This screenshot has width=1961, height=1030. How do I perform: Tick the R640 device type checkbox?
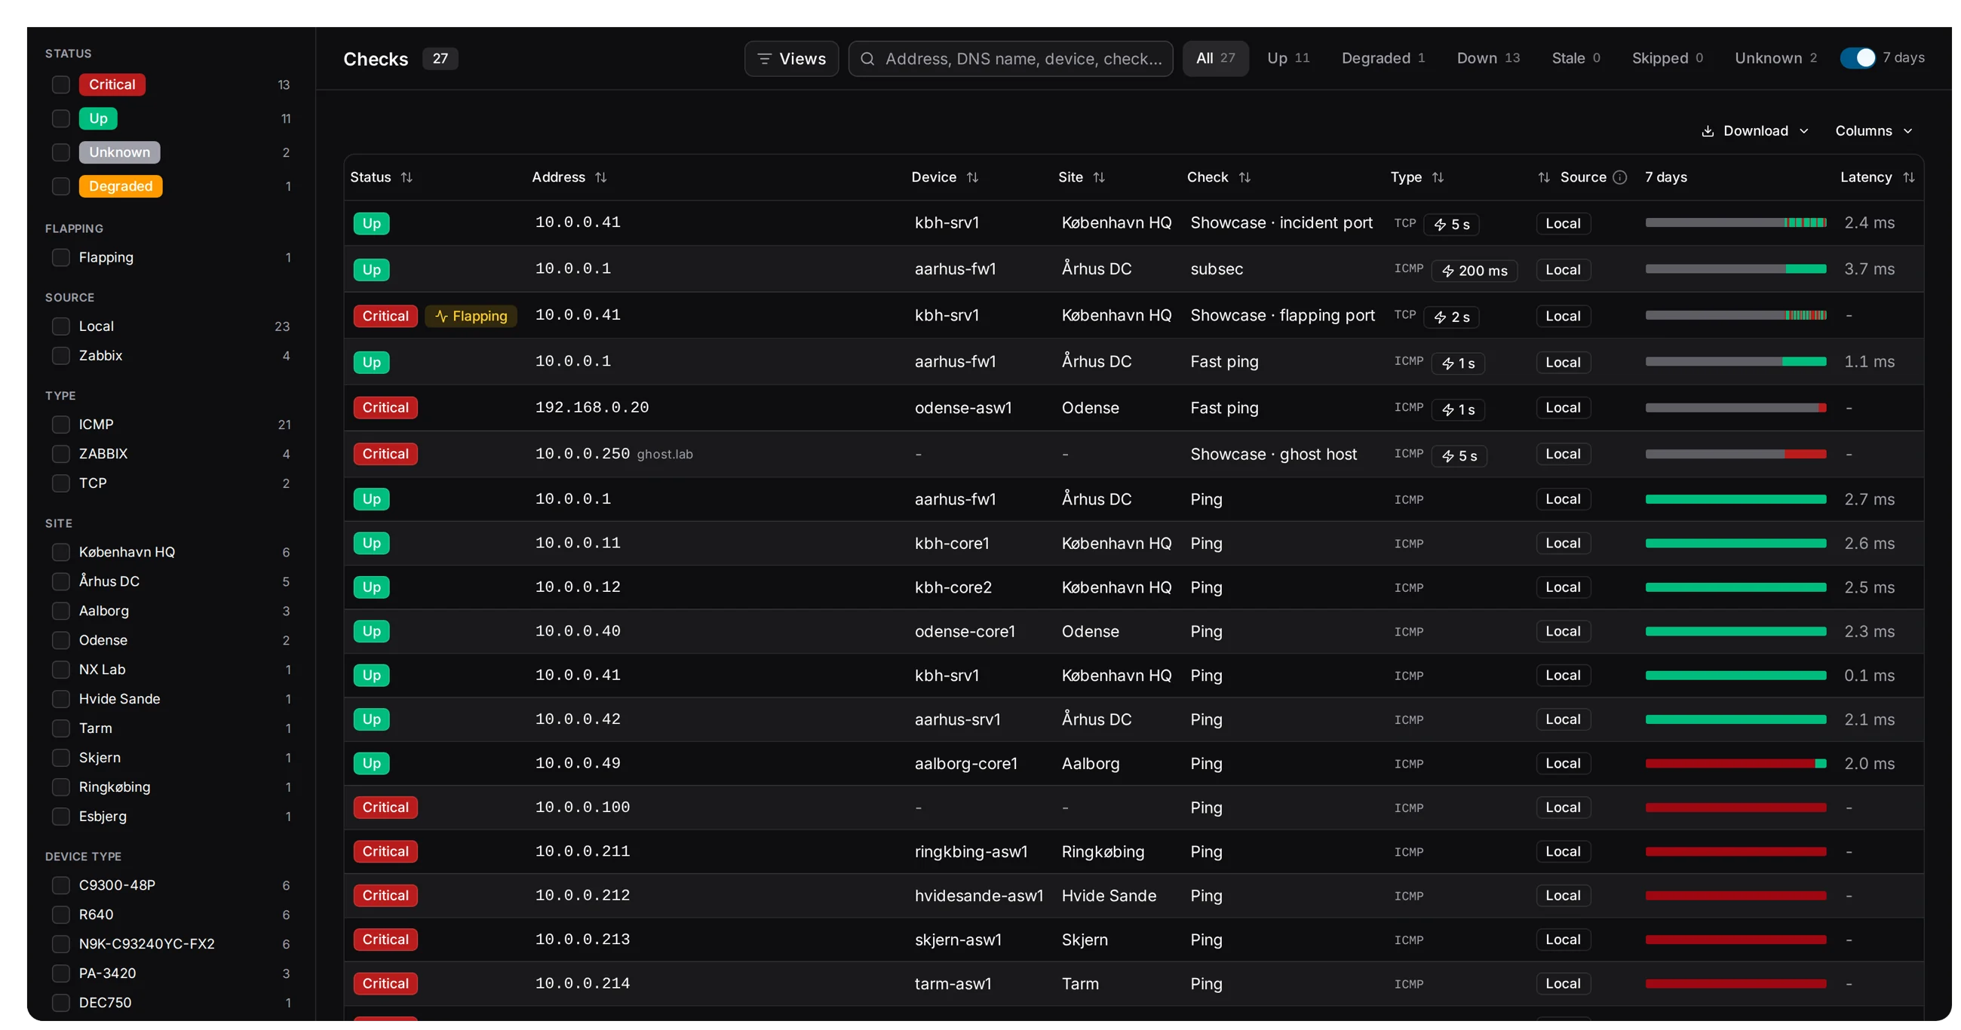coord(61,915)
